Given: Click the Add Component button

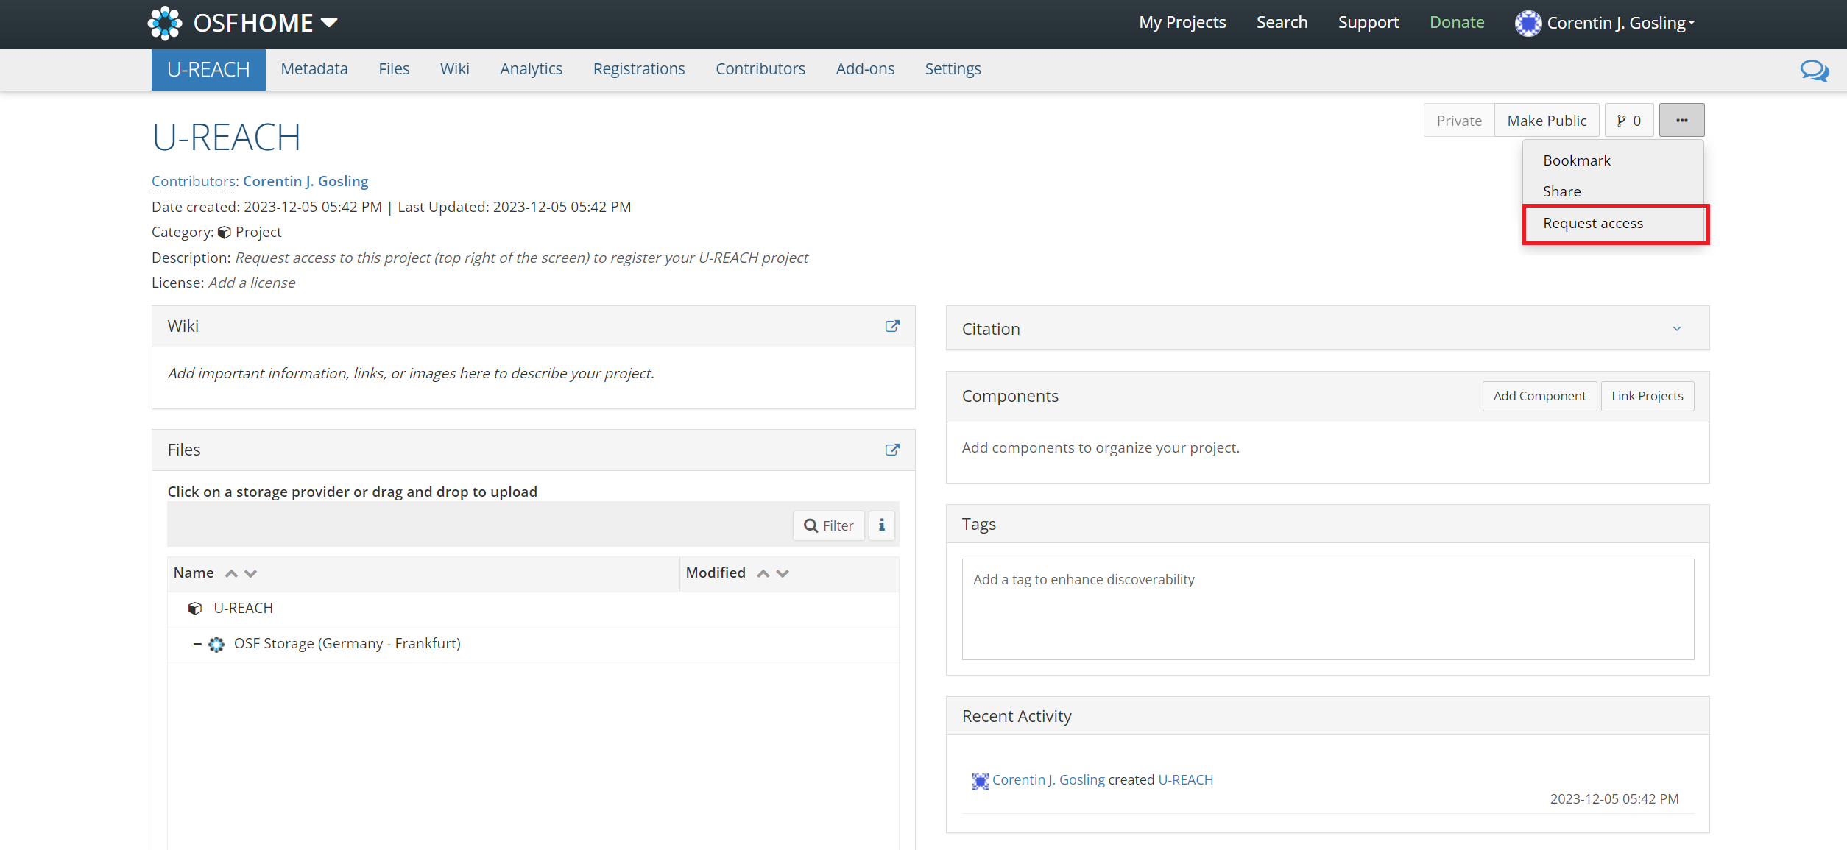Looking at the screenshot, I should (x=1539, y=396).
